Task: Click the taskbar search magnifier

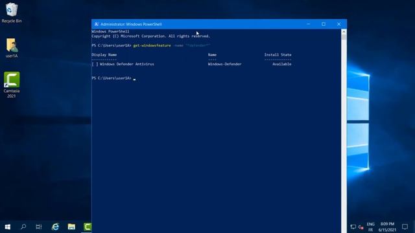Action: pyautogui.click(x=23, y=227)
